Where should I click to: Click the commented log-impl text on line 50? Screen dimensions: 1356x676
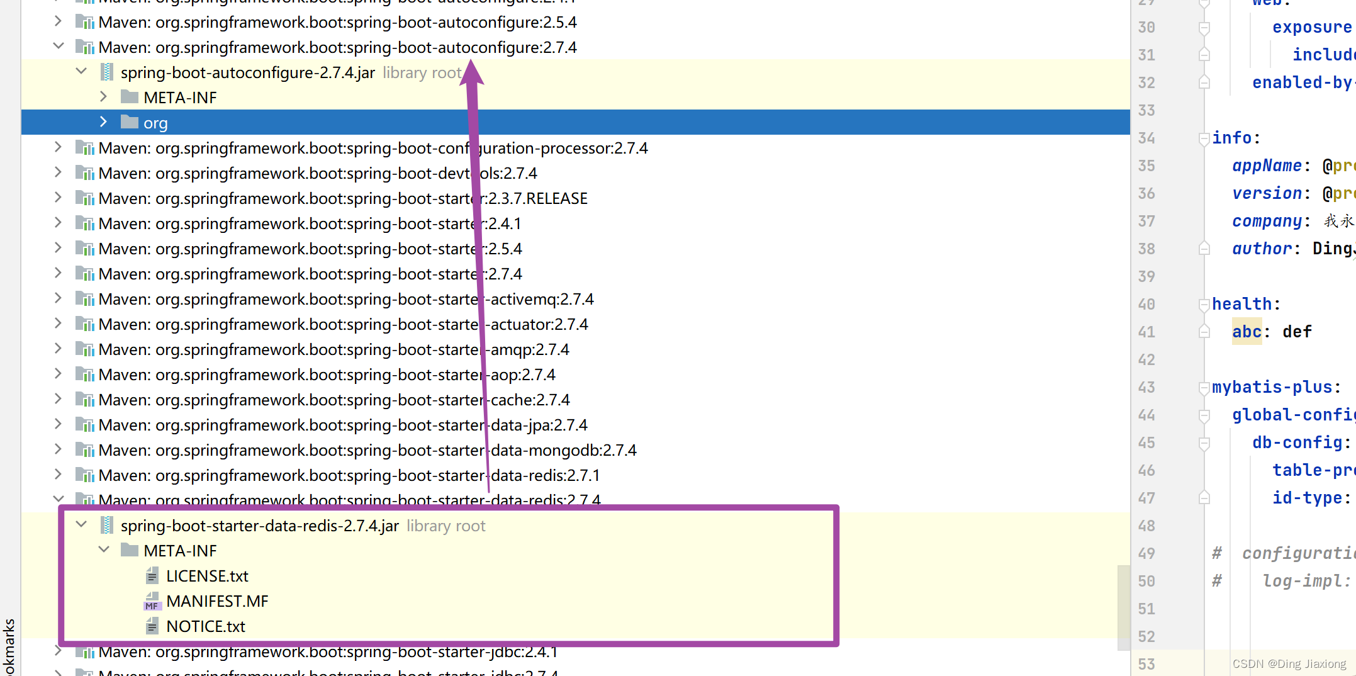(1306, 581)
